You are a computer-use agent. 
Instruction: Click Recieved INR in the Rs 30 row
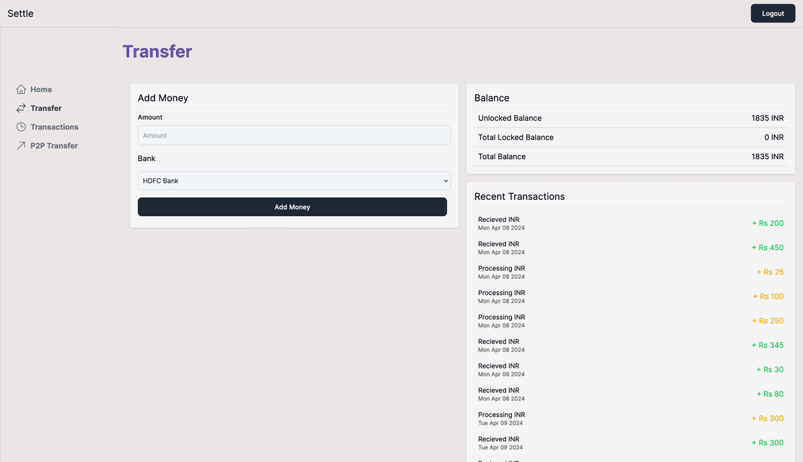tap(499, 366)
